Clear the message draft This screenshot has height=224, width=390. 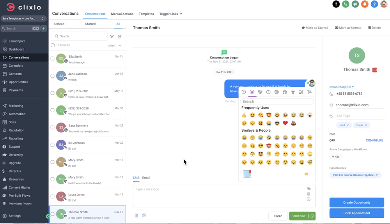(x=278, y=216)
